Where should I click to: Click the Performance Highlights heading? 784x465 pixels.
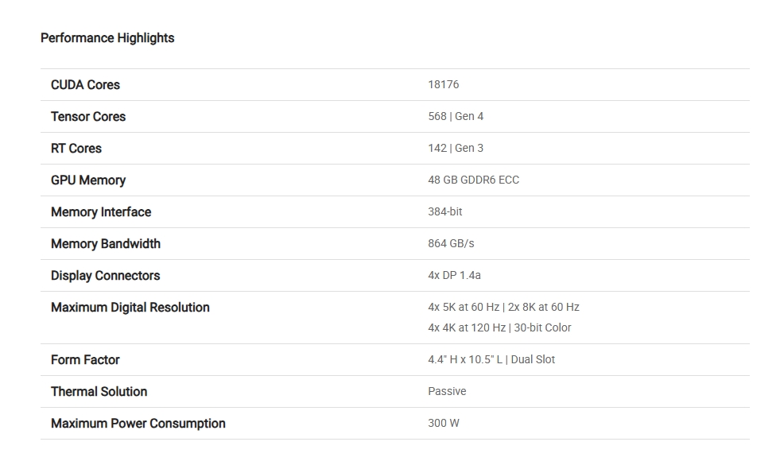point(107,38)
